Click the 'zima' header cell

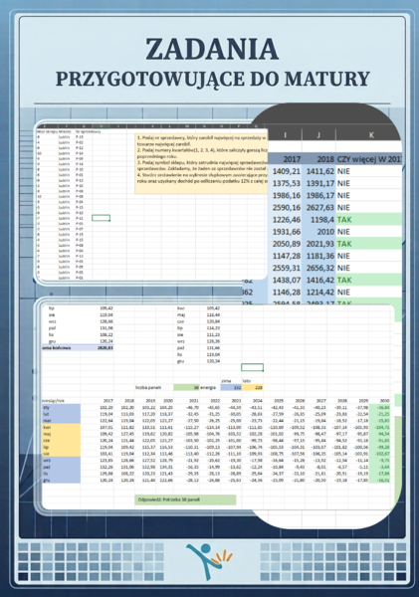coord(231,381)
